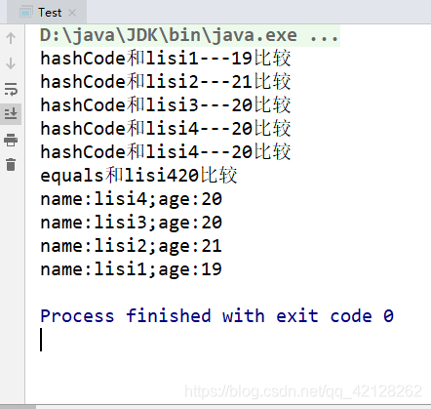Click the line 'name:lisi2;age:21'
431x409 pixels.
click(x=132, y=246)
